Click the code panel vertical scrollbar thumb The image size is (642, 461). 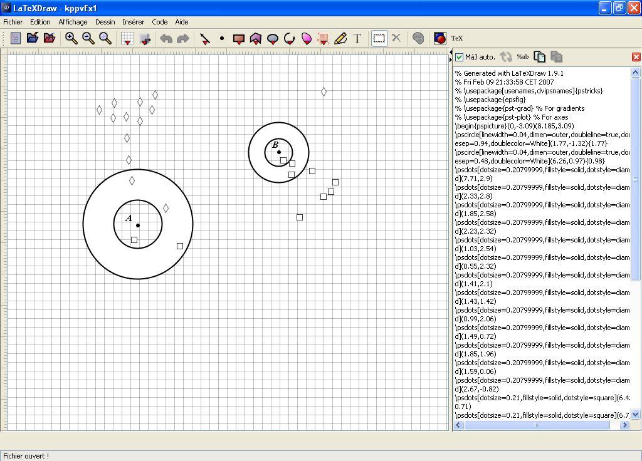point(635,179)
